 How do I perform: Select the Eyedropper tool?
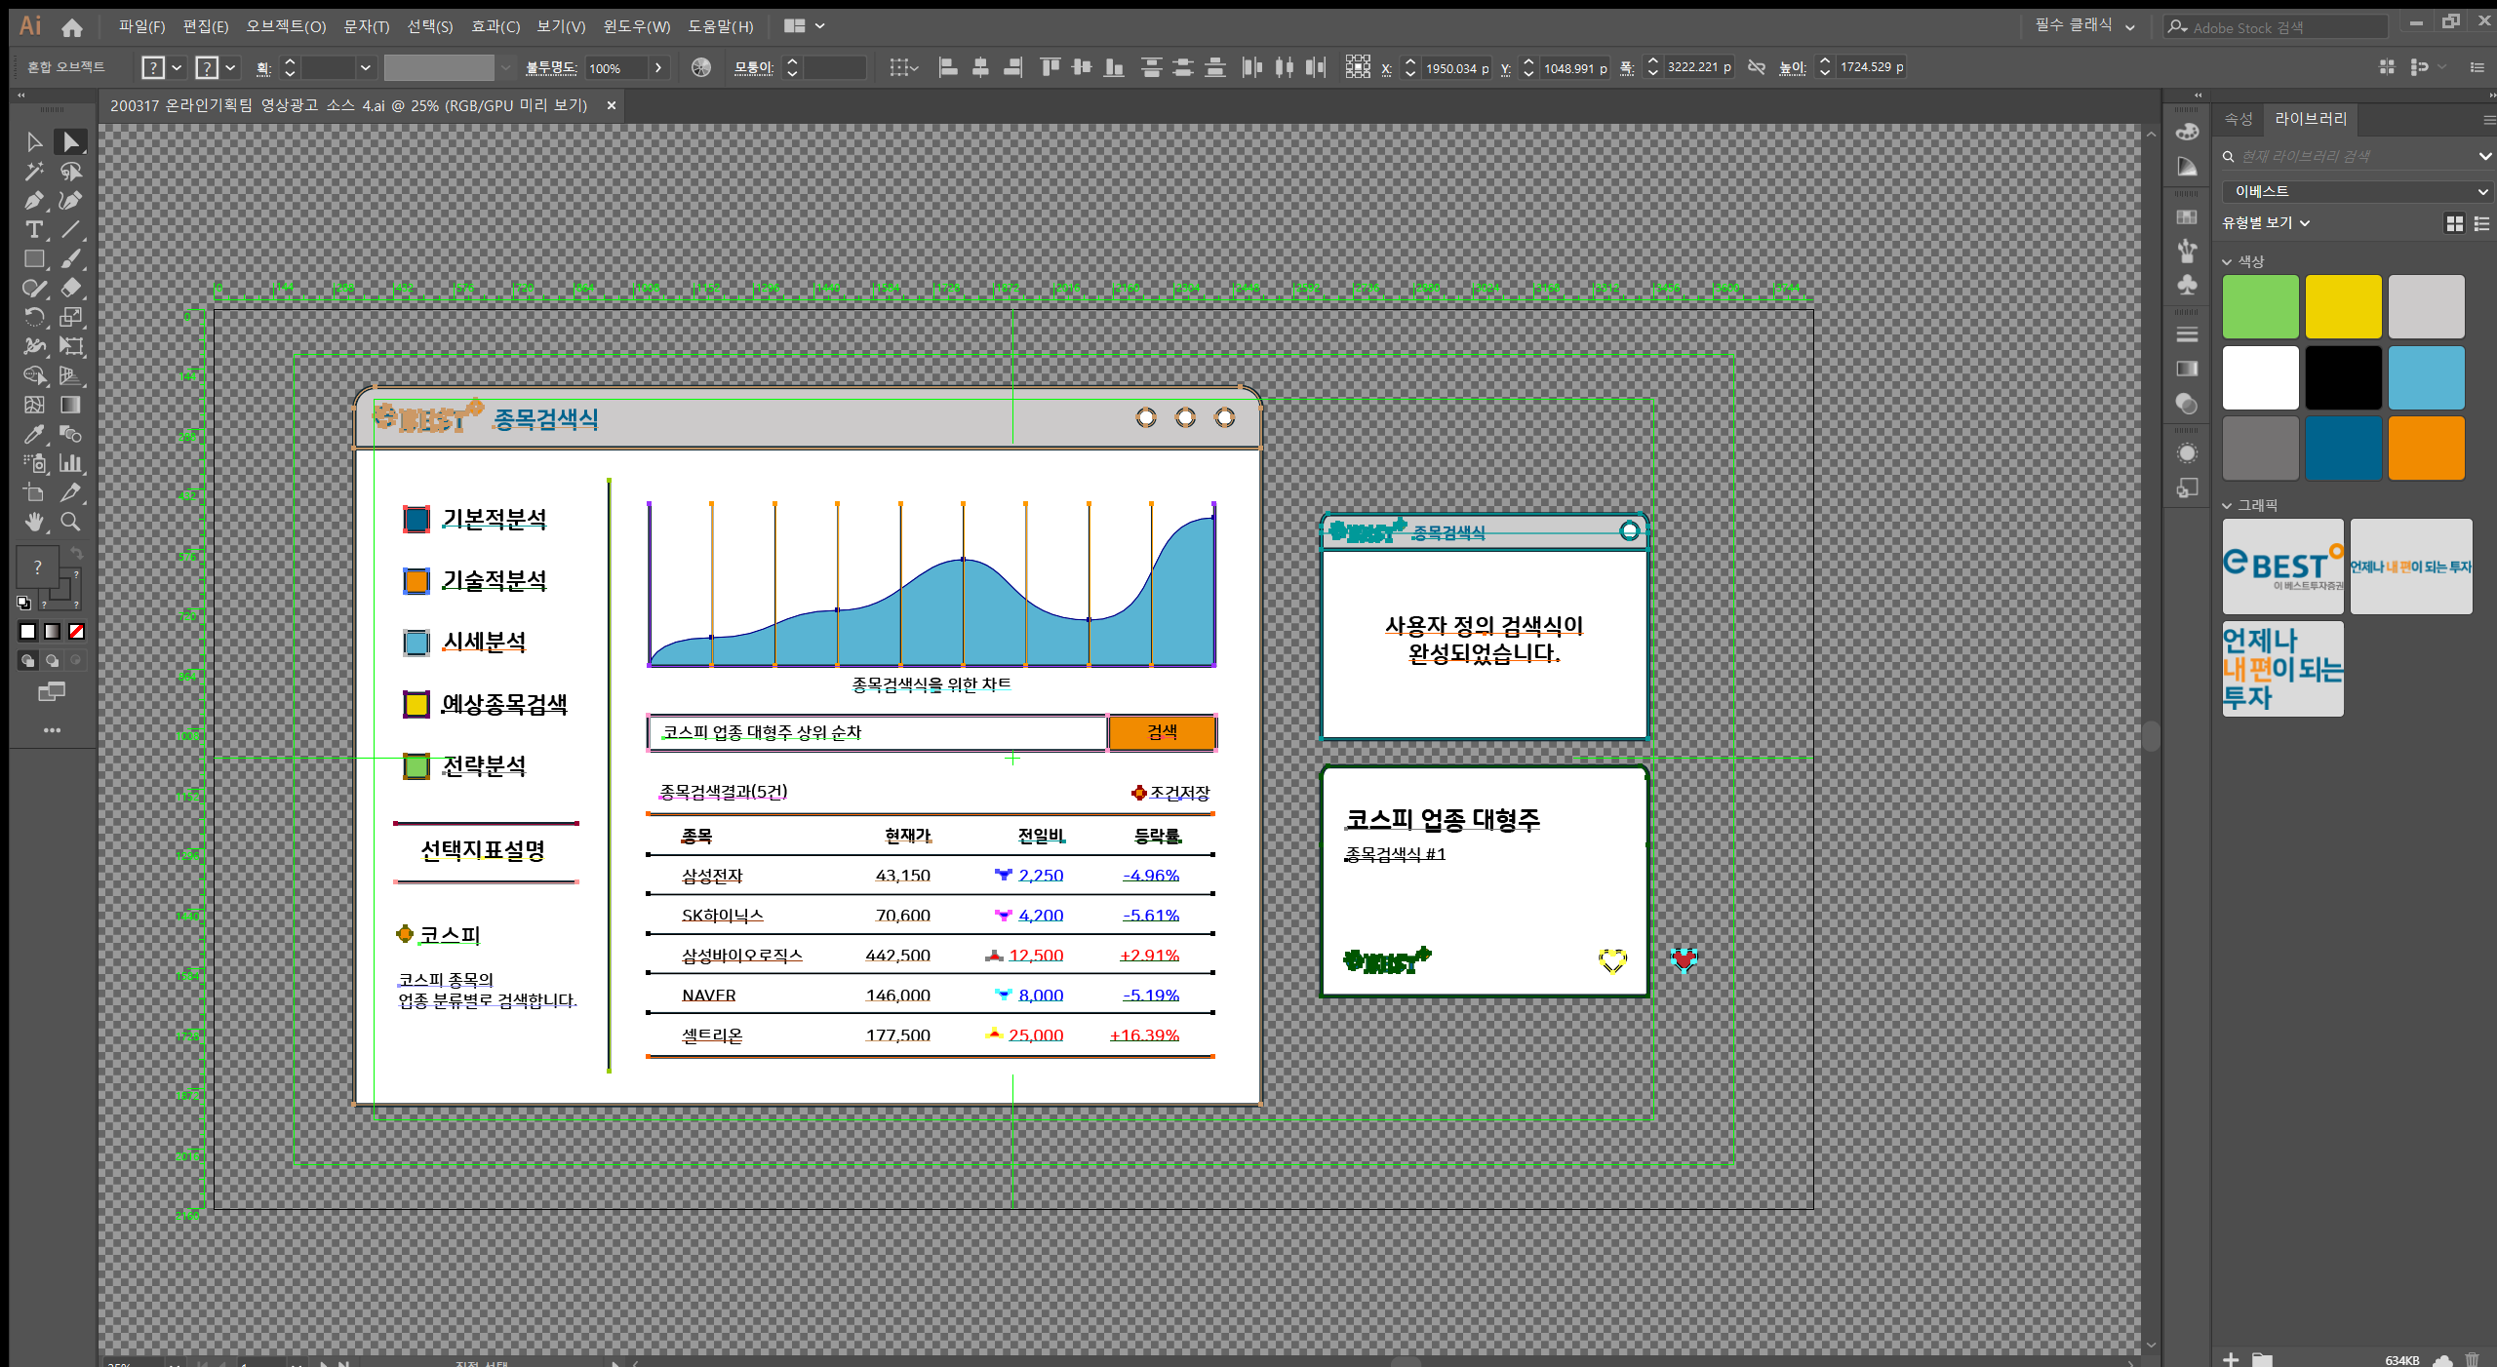[33, 435]
